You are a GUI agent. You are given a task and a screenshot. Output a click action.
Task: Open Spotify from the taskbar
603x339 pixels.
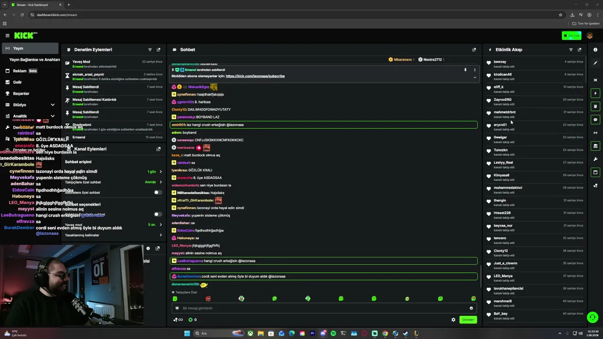pos(333,333)
